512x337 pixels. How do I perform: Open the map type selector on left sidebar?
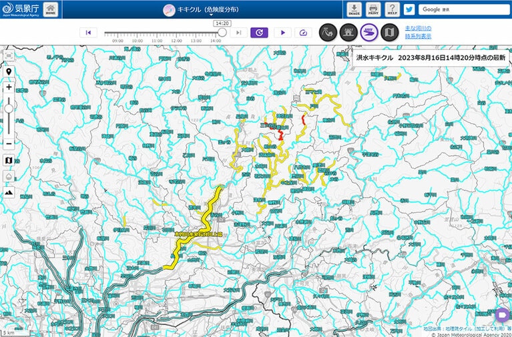click(x=9, y=160)
